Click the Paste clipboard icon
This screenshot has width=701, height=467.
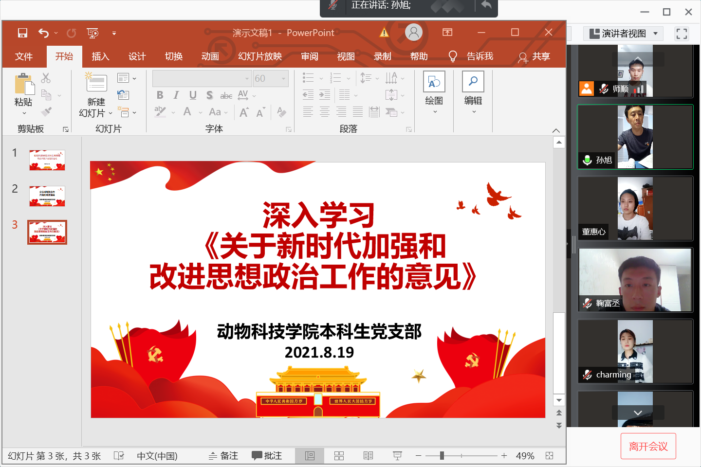click(x=24, y=84)
